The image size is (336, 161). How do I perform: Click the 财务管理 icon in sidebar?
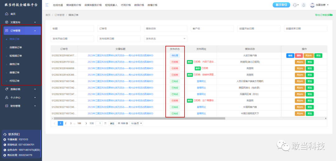pos(7,106)
